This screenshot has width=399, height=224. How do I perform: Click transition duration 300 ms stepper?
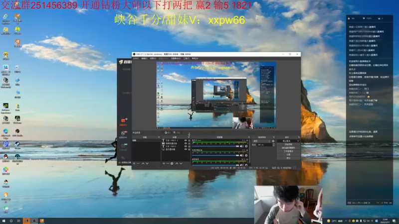coord(273,145)
